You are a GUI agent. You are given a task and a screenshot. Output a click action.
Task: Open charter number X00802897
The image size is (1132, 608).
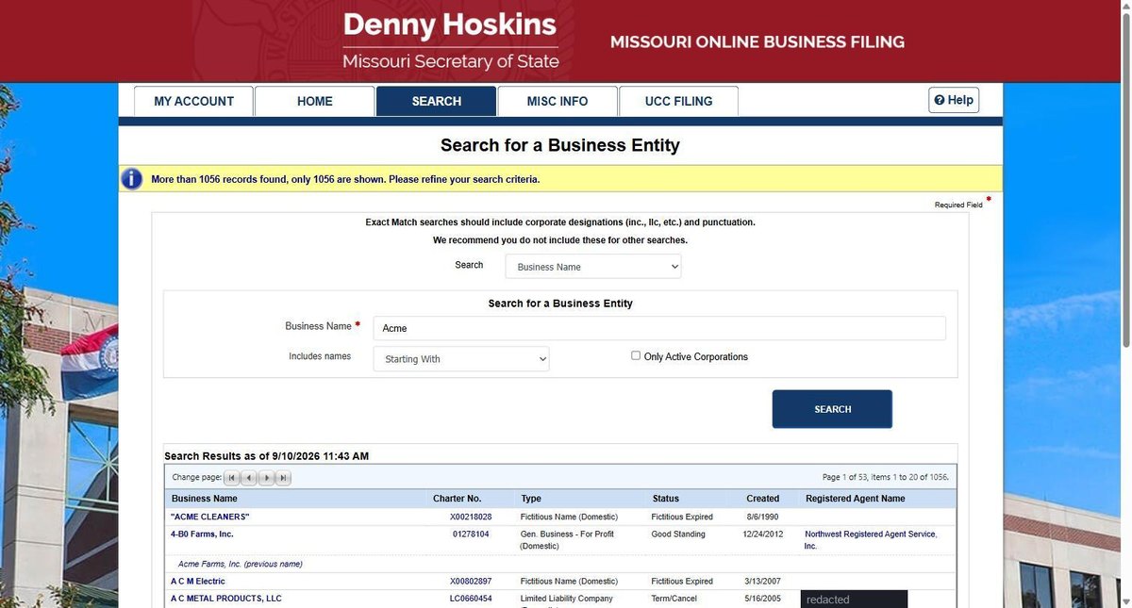tap(471, 582)
